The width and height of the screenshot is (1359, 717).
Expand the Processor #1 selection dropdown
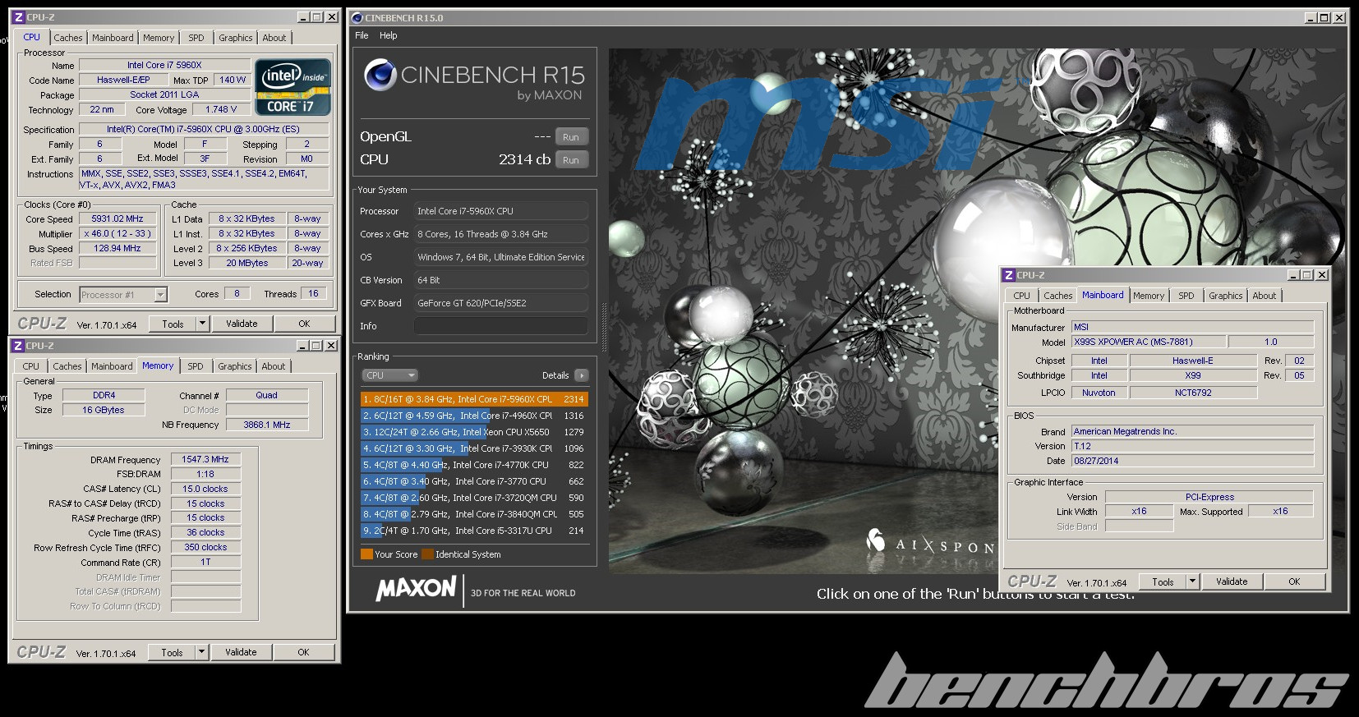pyautogui.click(x=160, y=295)
